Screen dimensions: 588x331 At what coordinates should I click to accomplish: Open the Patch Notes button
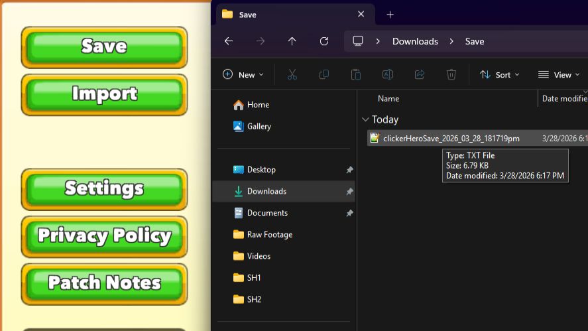(x=104, y=284)
